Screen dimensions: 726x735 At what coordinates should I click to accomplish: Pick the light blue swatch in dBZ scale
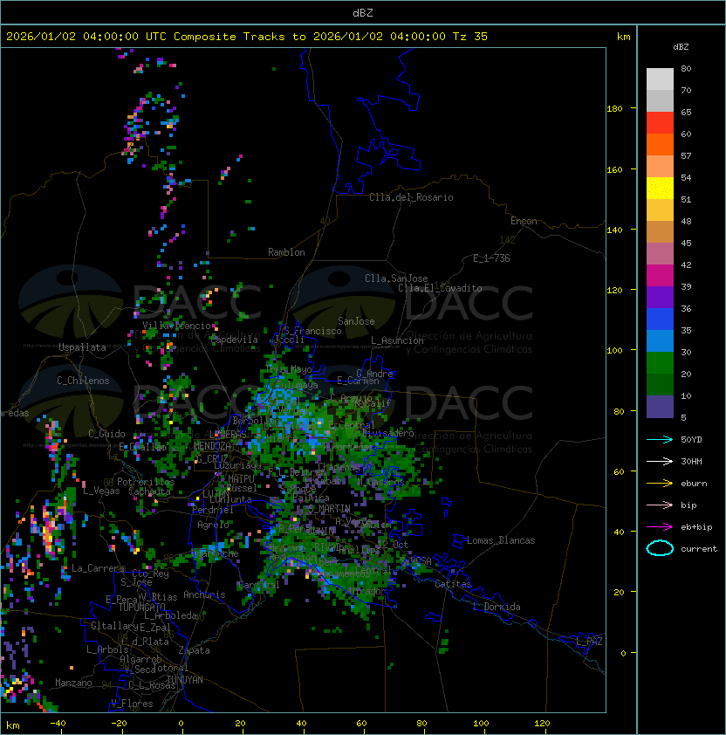click(660, 341)
